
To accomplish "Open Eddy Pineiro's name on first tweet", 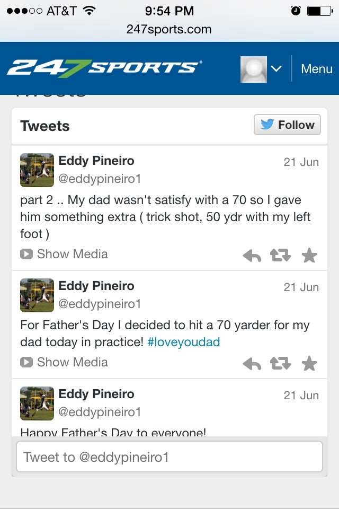I will 96,161.
